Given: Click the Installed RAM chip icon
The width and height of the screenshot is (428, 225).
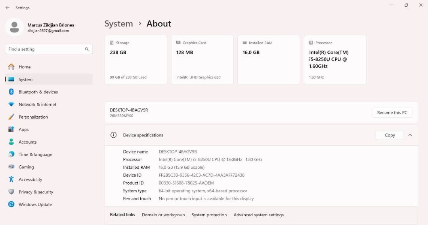Looking at the screenshot, I should coord(245,43).
